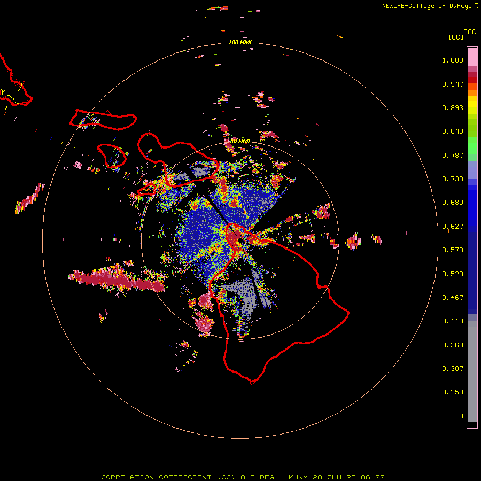The image size is (481, 481).
Task: Click the 0.947 color scale value
Action: pos(453,84)
